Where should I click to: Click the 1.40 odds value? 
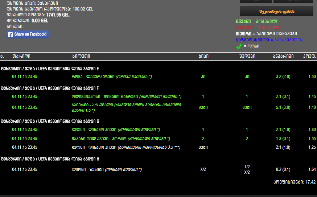tap(312, 107)
